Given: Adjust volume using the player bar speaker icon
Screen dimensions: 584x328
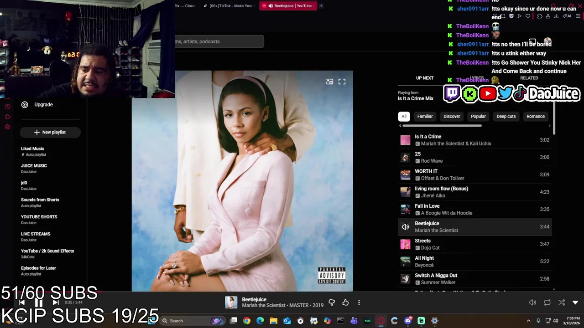Looking at the screenshot, I should tap(532, 302).
